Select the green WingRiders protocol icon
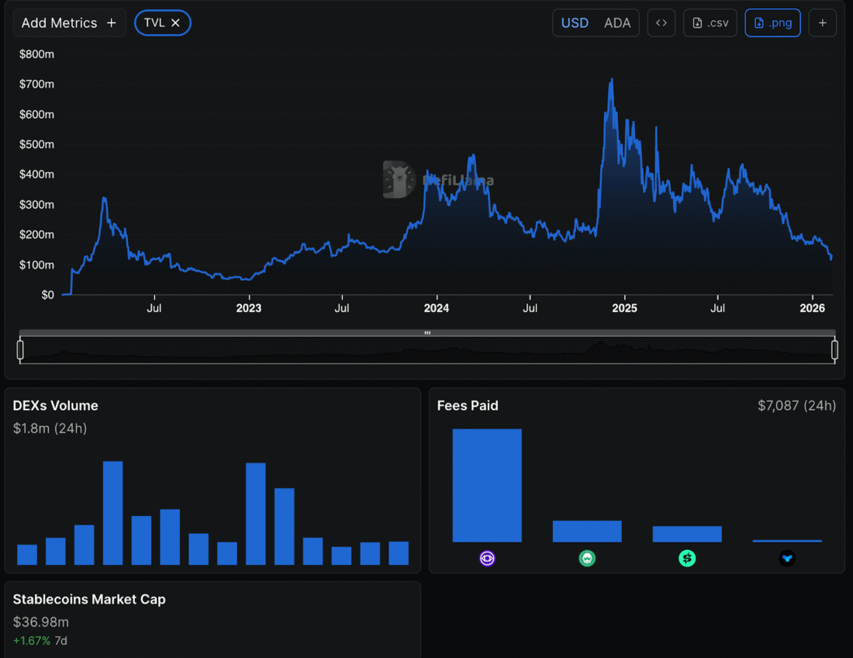 (x=587, y=558)
